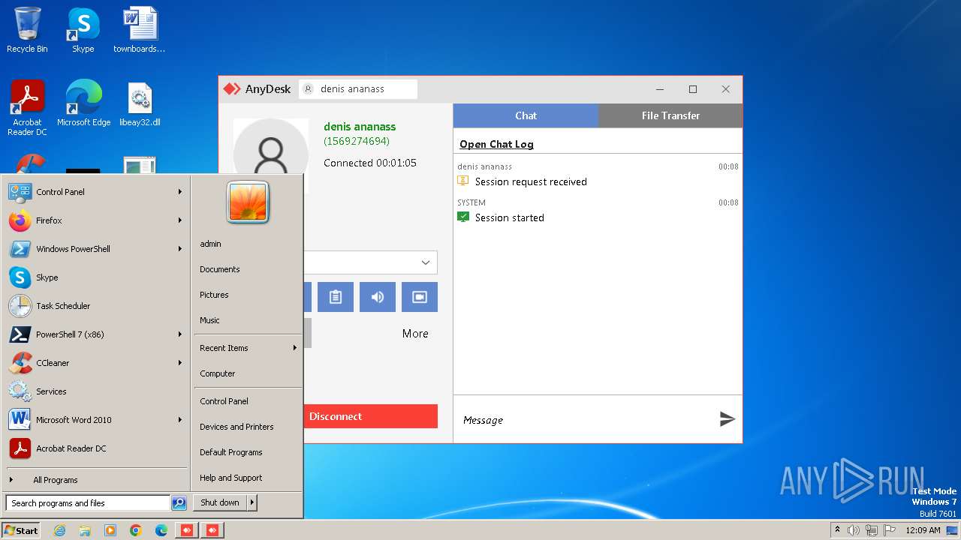Viewport: 961px width, 540px height.
Task: Click the Shut down button
Action: (x=220, y=502)
